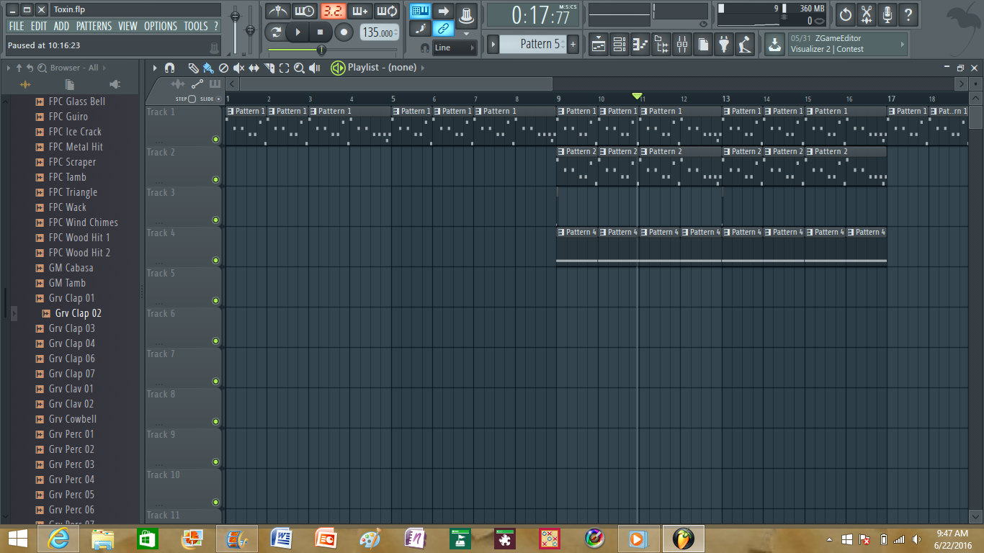Toggle the 3.2.1 countdown before recording
The image size is (984, 553).
(333, 11)
